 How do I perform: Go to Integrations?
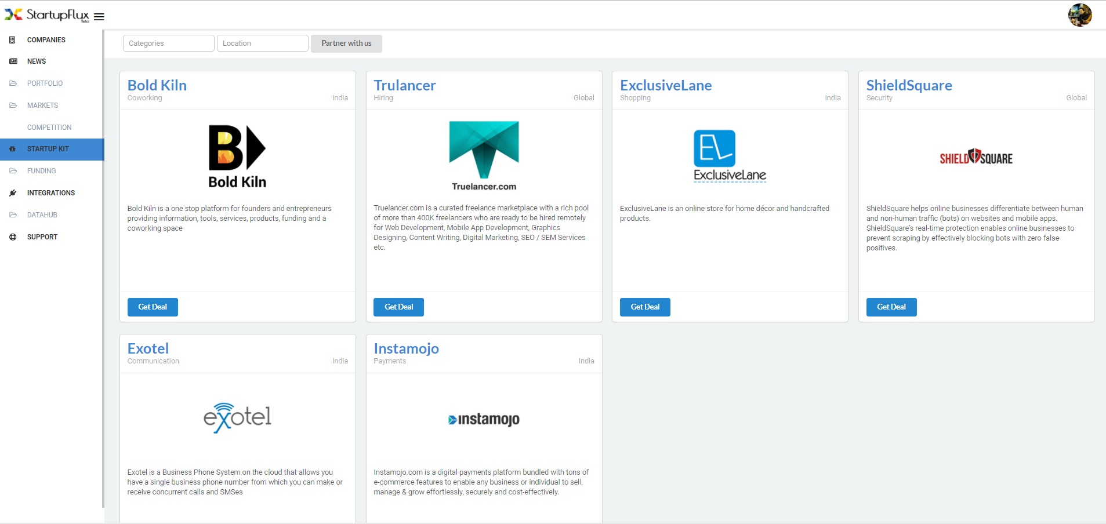pyautogui.click(x=52, y=193)
